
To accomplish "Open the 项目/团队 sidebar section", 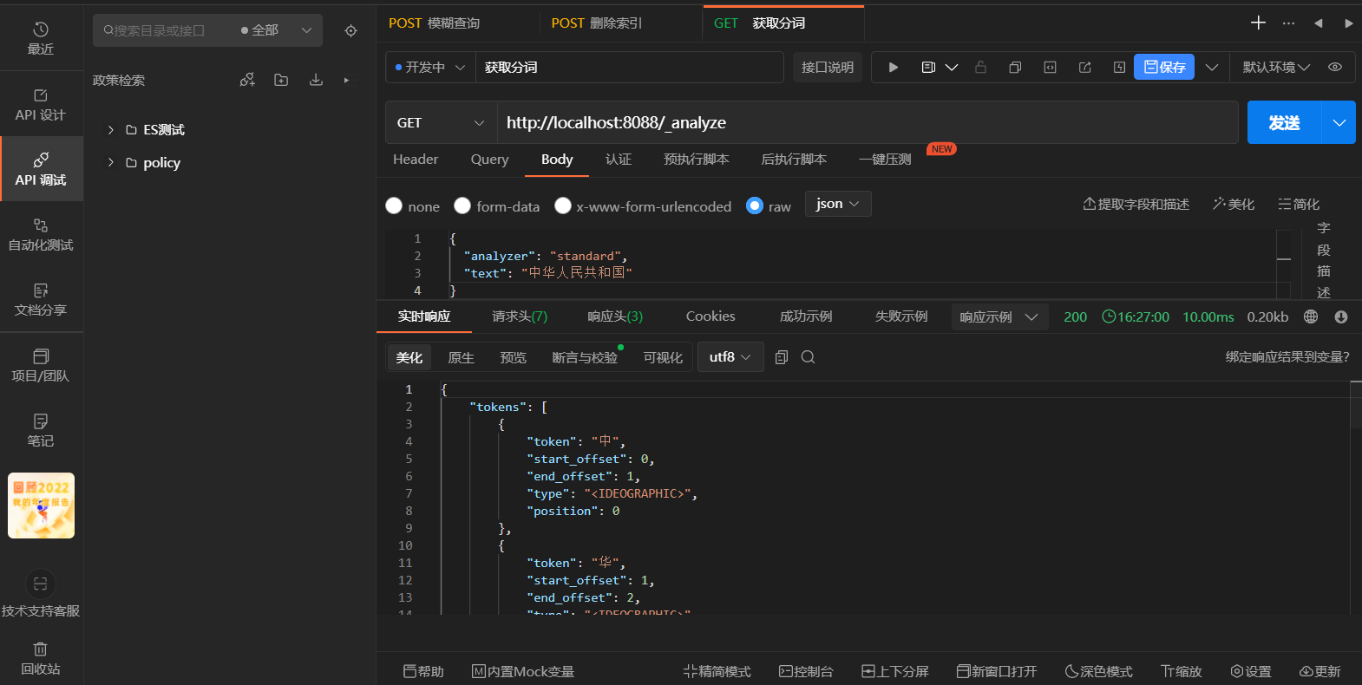I will [41, 365].
